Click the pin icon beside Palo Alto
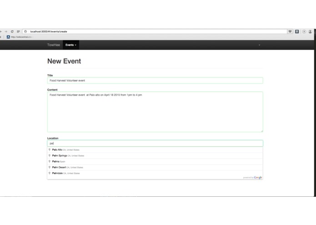Screen dimensions: 316x225 tap(50, 150)
